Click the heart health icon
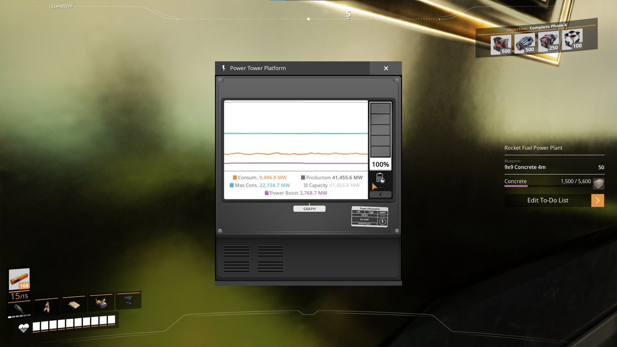617x347 pixels. coord(24,327)
